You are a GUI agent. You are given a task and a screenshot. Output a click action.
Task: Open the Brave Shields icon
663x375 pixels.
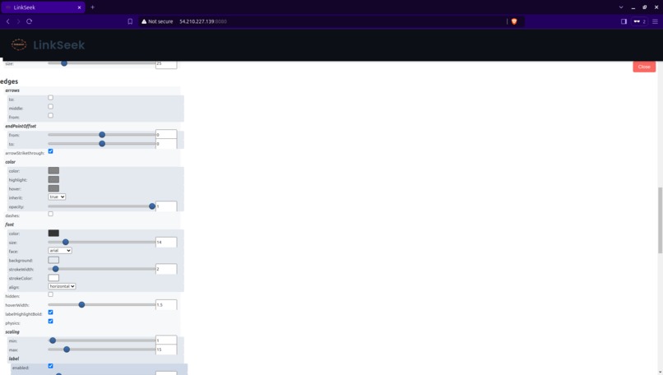pos(514,21)
